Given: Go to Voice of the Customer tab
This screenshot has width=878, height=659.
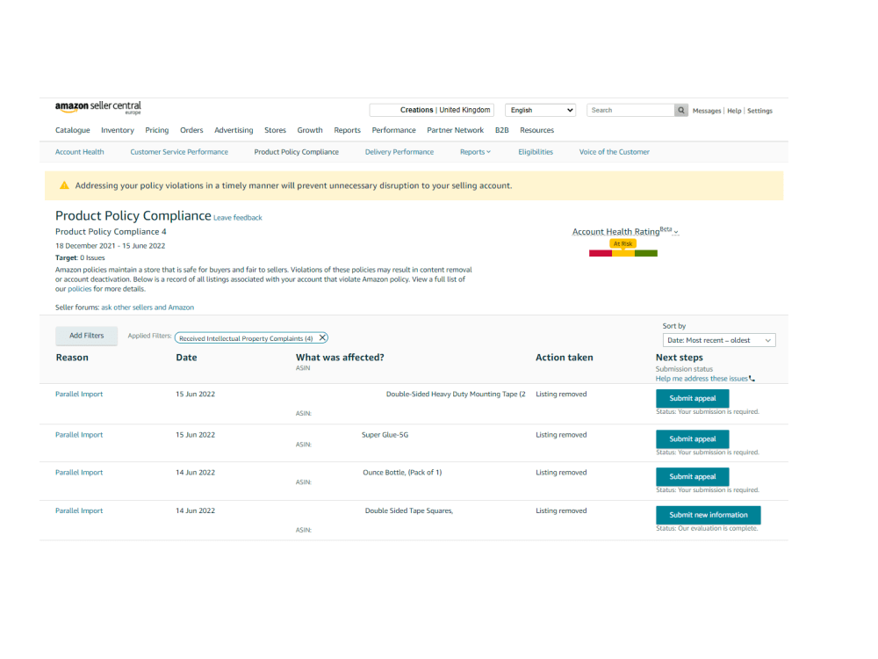Looking at the screenshot, I should tap(615, 152).
